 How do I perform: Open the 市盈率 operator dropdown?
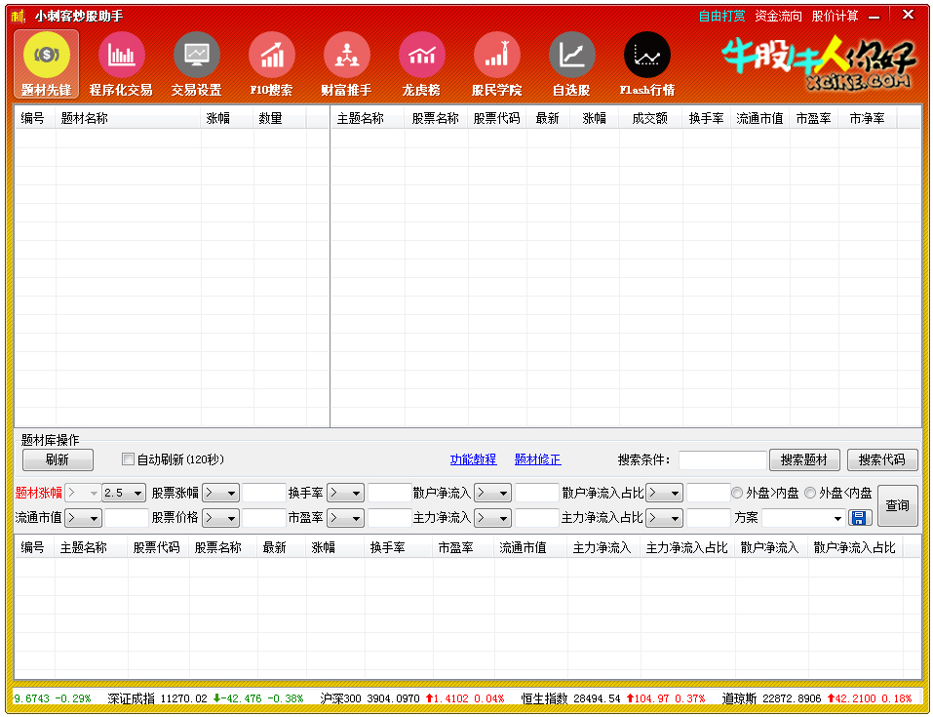(x=346, y=518)
